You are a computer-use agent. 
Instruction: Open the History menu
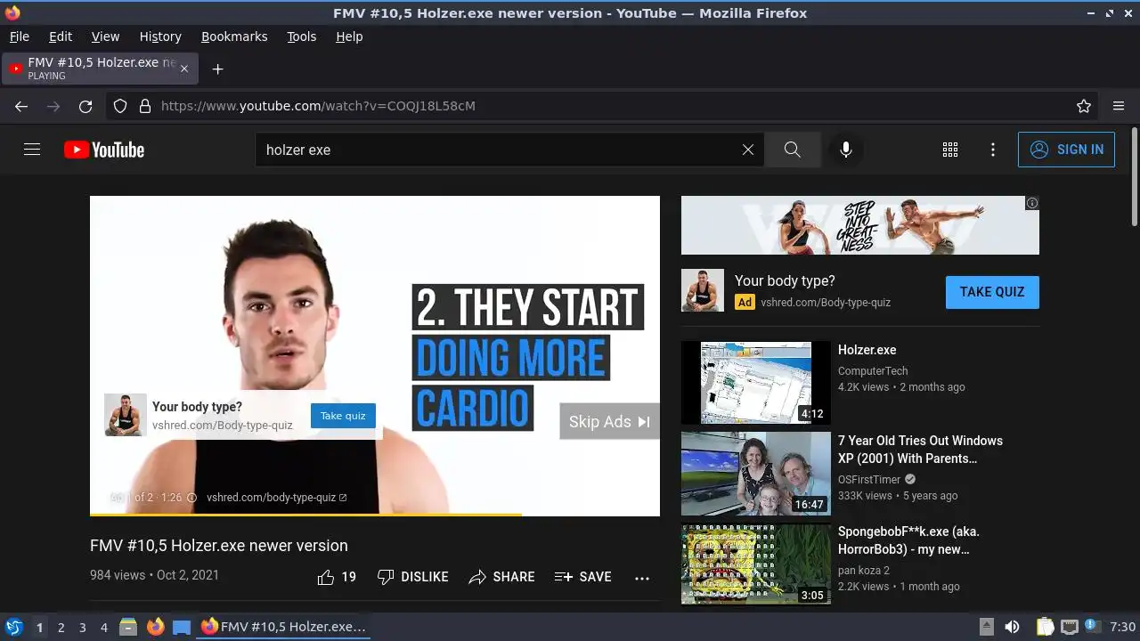click(160, 37)
